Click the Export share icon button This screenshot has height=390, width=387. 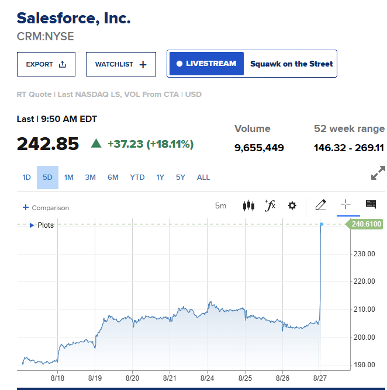(46, 64)
